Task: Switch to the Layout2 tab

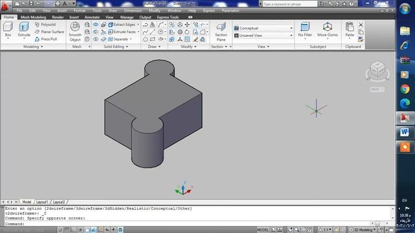Action: [x=59, y=202]
